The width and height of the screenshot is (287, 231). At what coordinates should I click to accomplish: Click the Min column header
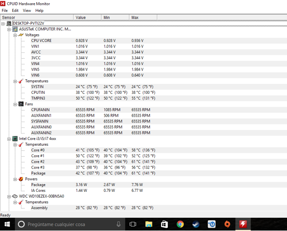[115, 17]
